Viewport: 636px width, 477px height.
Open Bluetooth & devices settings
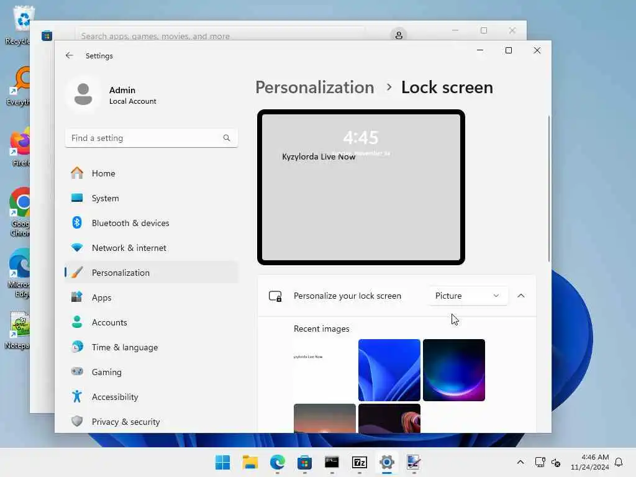151,223
